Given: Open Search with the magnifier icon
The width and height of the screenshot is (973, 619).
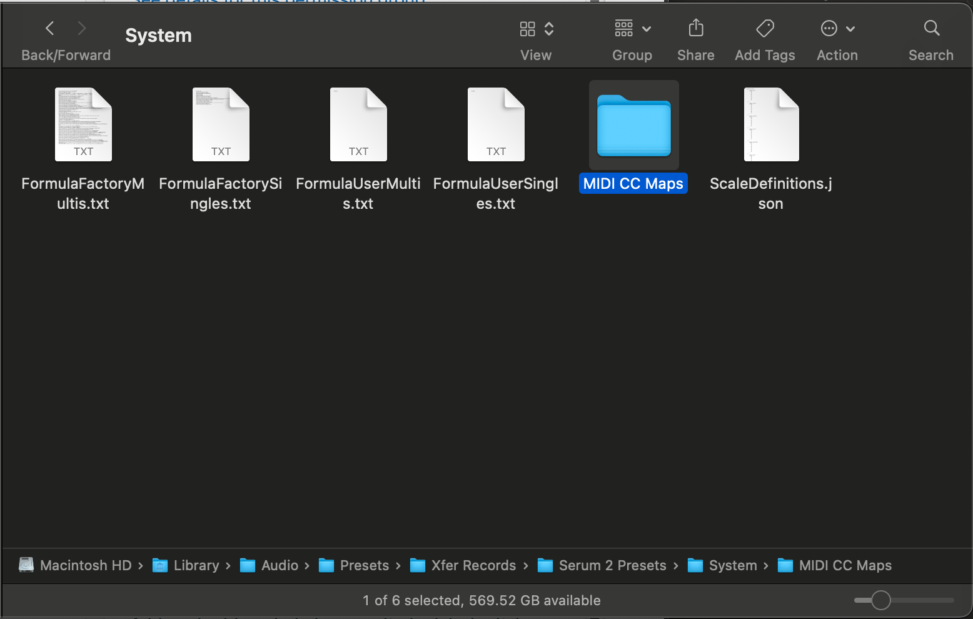Looking at the screenshot, I should click(x=932, y=28).
